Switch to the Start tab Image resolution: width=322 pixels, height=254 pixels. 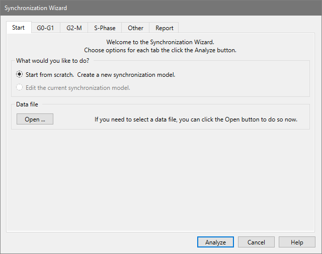pos(19,28)
